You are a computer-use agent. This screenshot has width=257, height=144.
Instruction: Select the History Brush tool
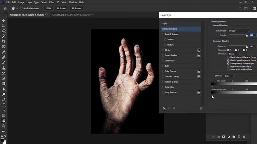coord(4,73)
